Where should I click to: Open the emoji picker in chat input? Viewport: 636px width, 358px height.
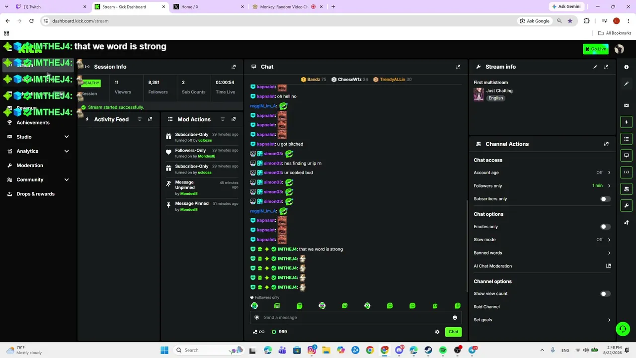(x=455, y=318)
